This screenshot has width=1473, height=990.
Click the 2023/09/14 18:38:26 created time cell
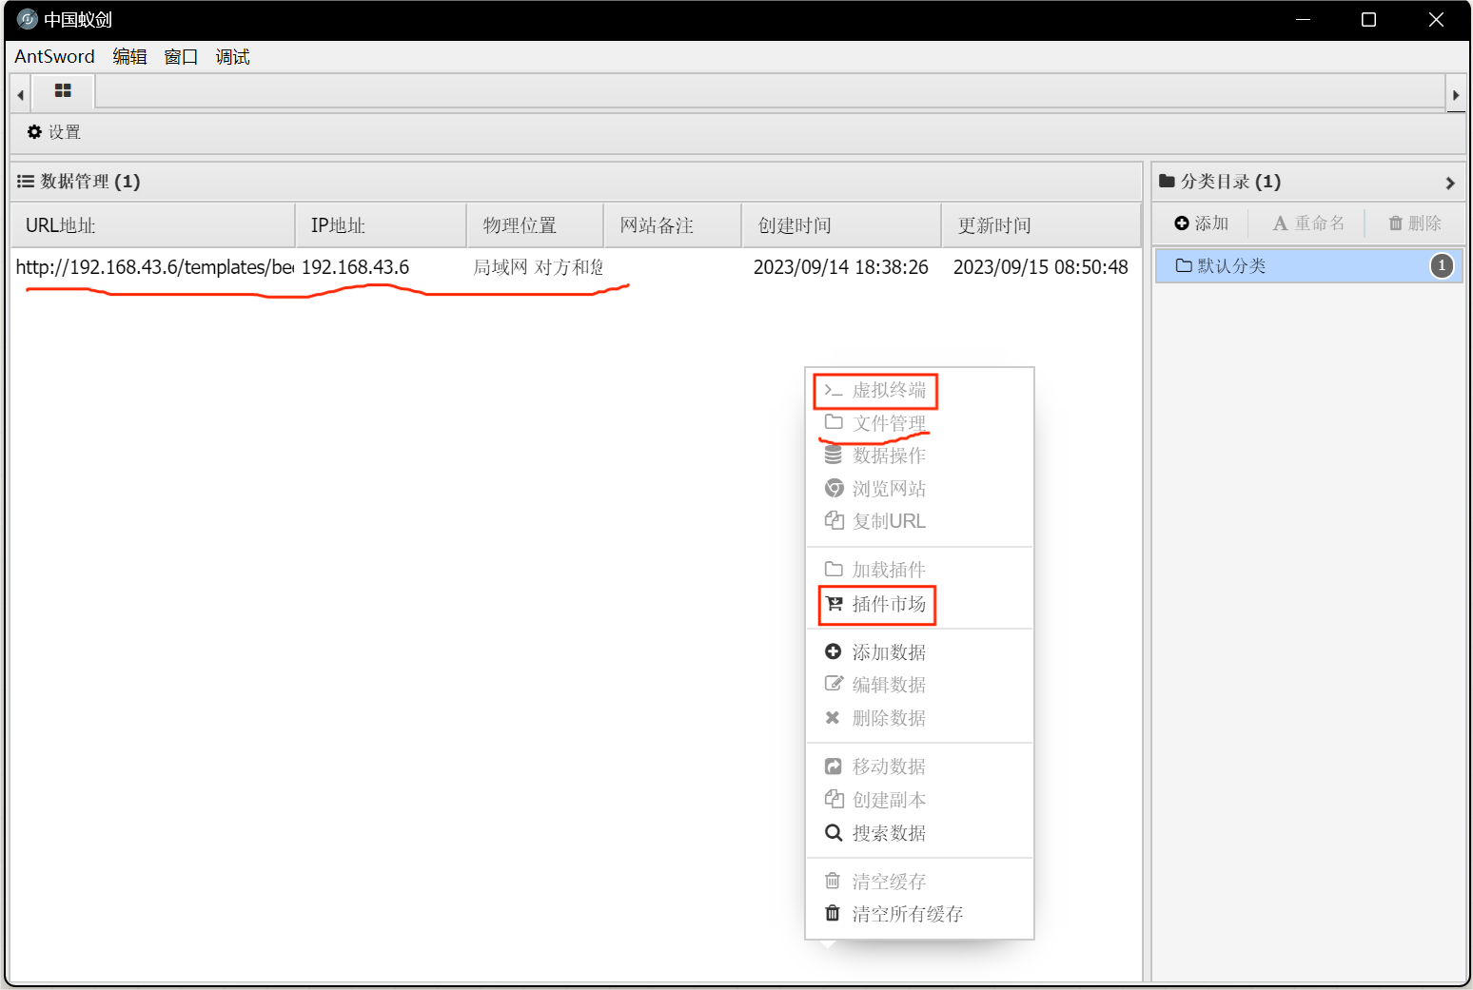(x=841, y=267)
